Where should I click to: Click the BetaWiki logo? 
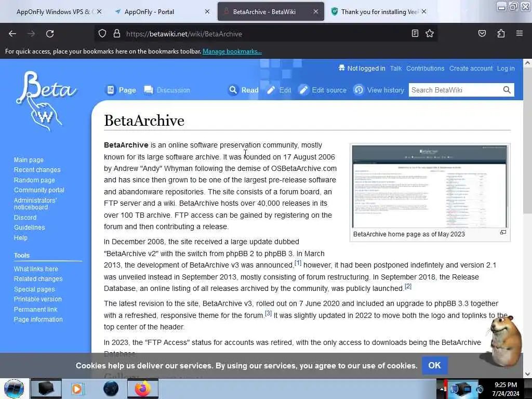coord(46,101)
